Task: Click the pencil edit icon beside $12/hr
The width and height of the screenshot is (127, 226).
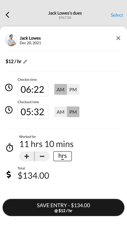Action: click(25, 62)
